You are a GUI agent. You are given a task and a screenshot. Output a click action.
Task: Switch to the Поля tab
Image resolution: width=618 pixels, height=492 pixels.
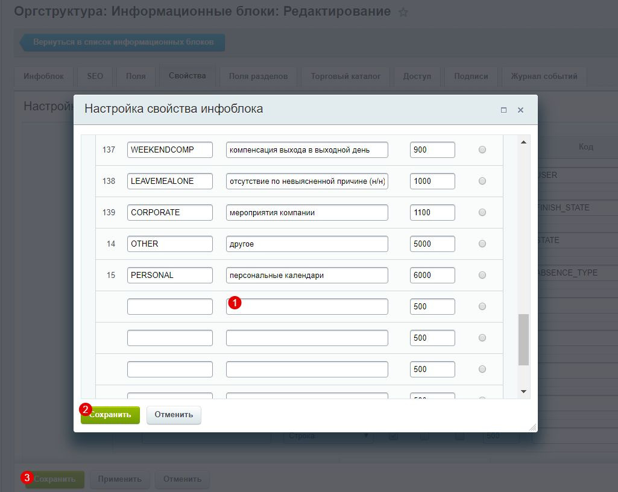point(136,76)
